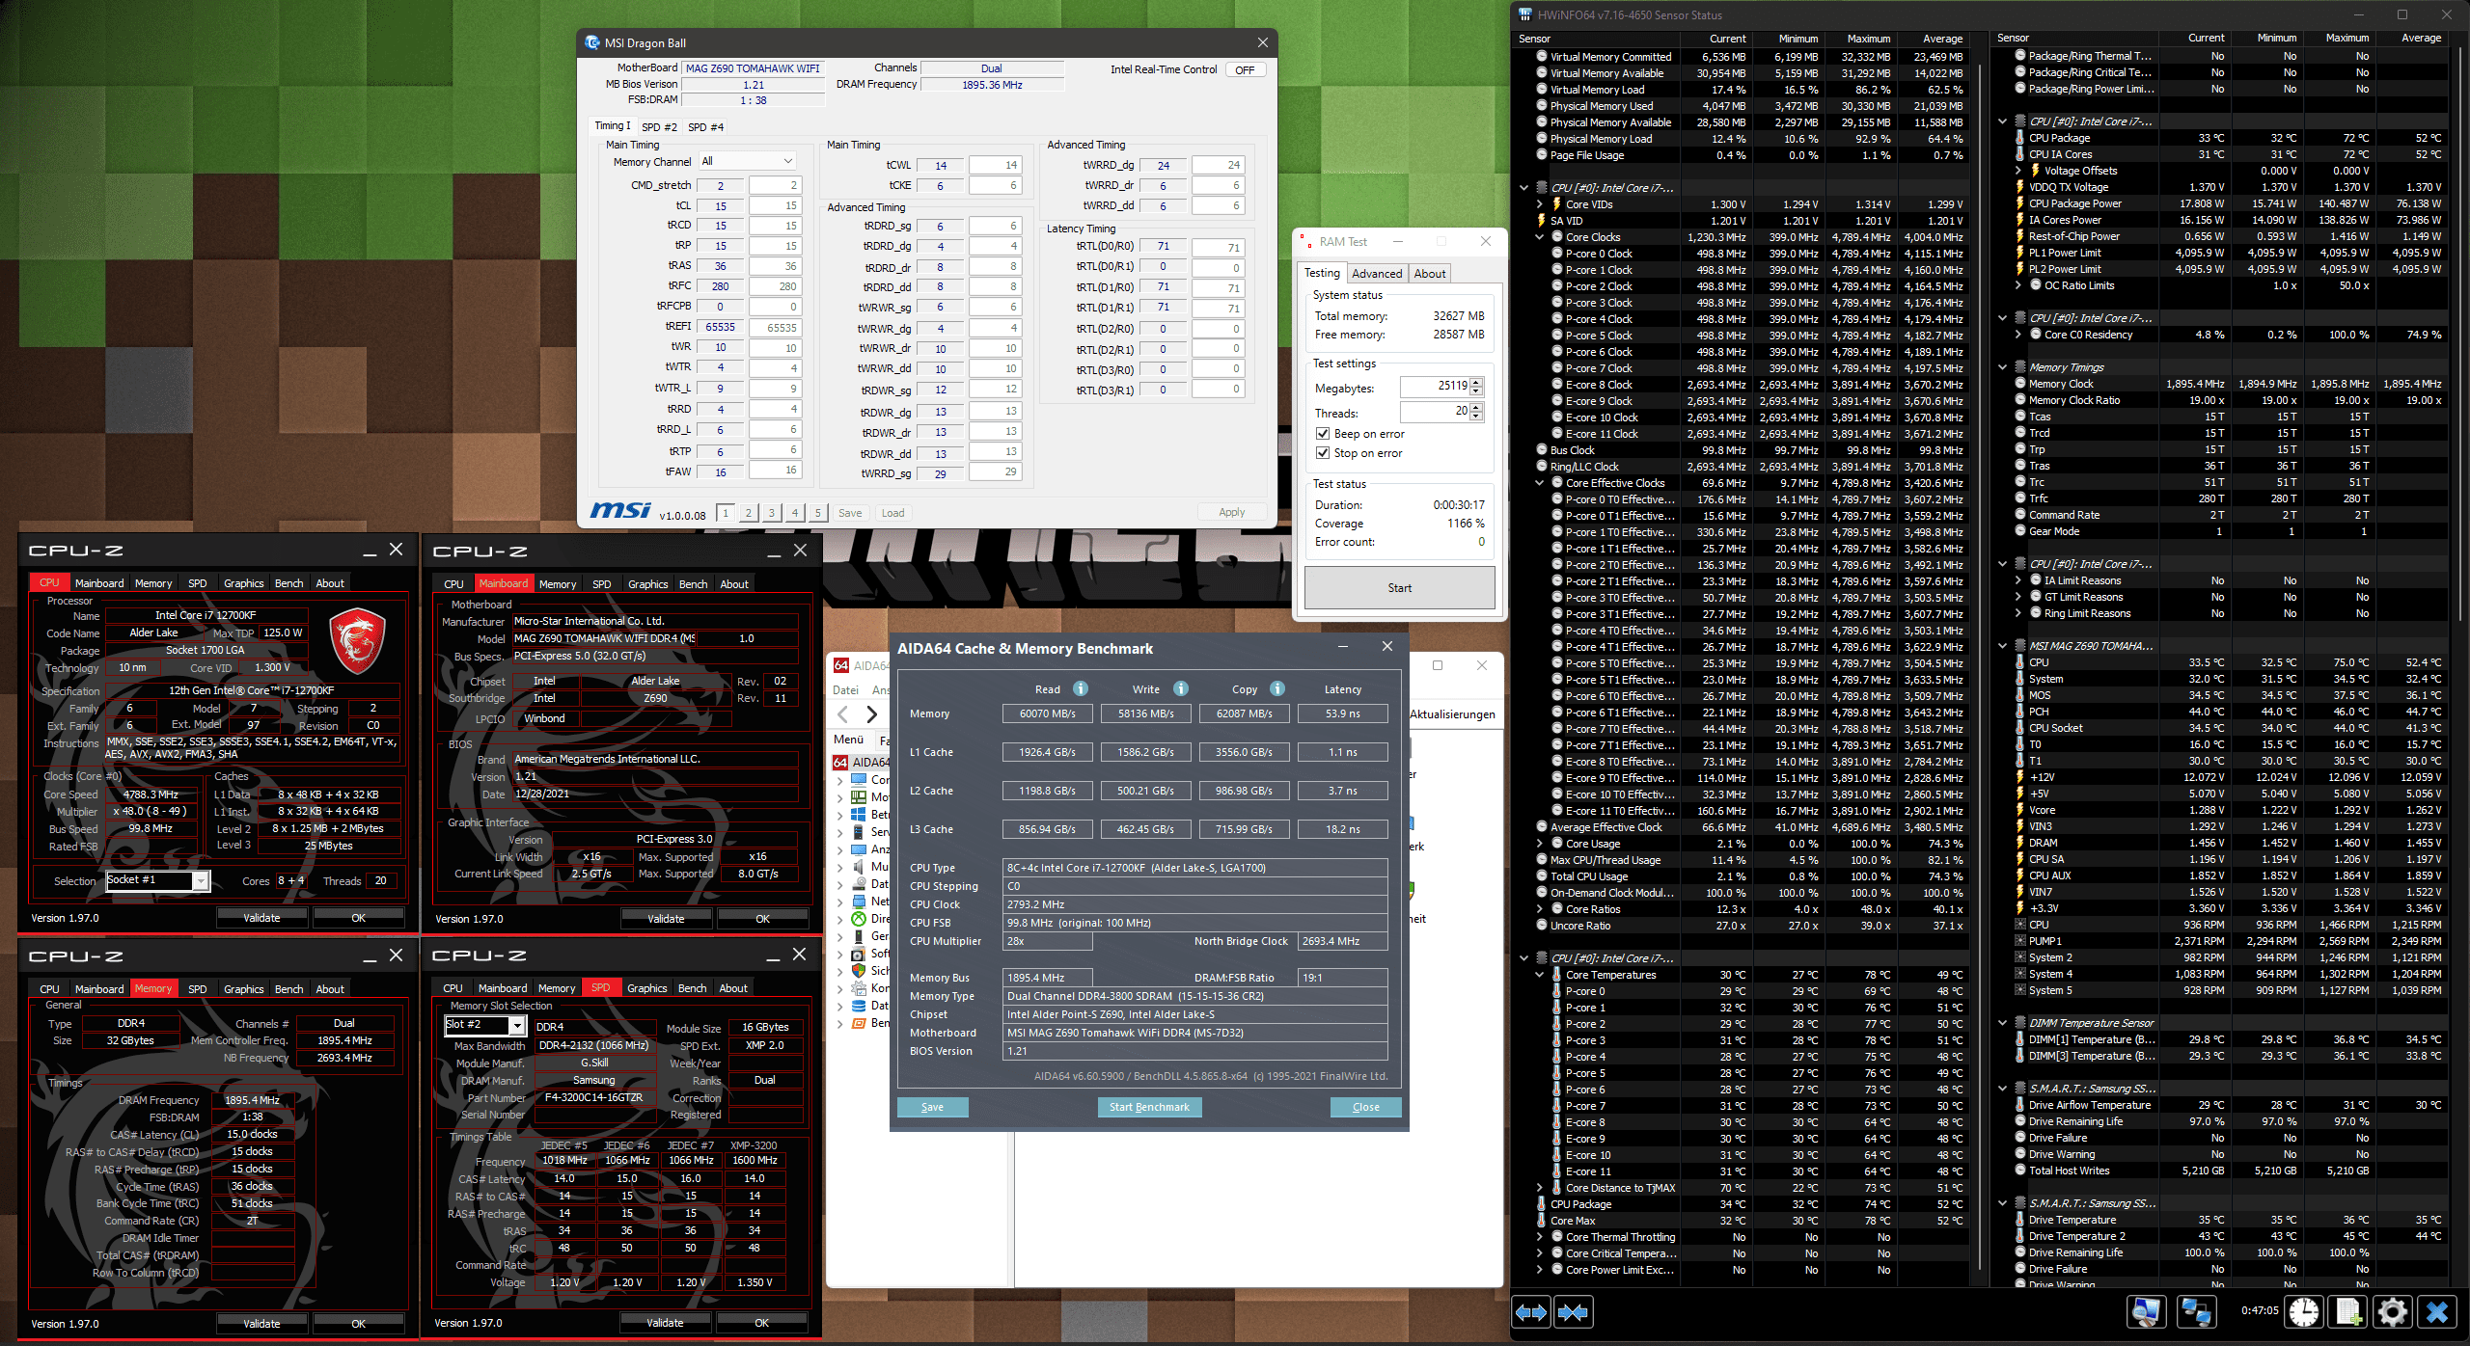Open Graphics tab in CPU-Z Mainboard window
This screenshot has width=2470, height=1346.
(x=647, y=584)
